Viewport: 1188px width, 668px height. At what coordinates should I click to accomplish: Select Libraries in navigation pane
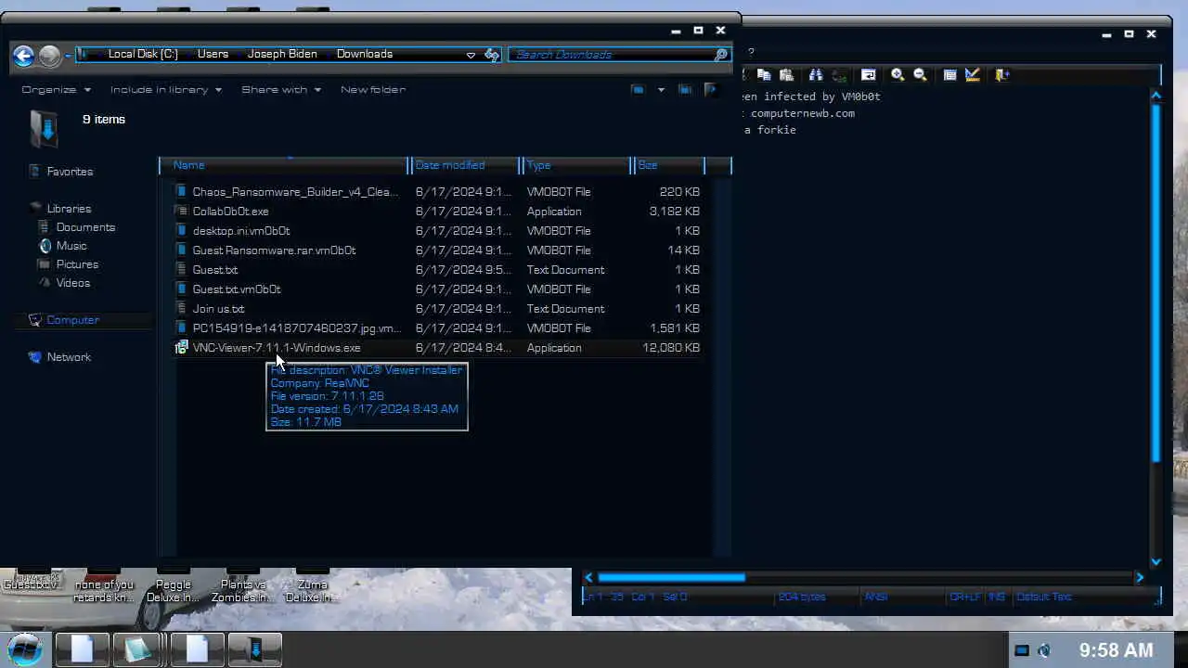[69, 209]
